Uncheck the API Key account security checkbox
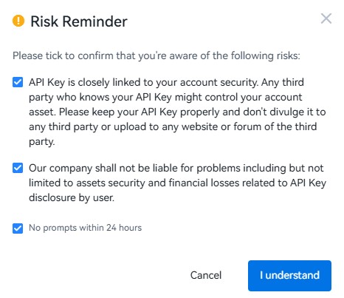 18,82
